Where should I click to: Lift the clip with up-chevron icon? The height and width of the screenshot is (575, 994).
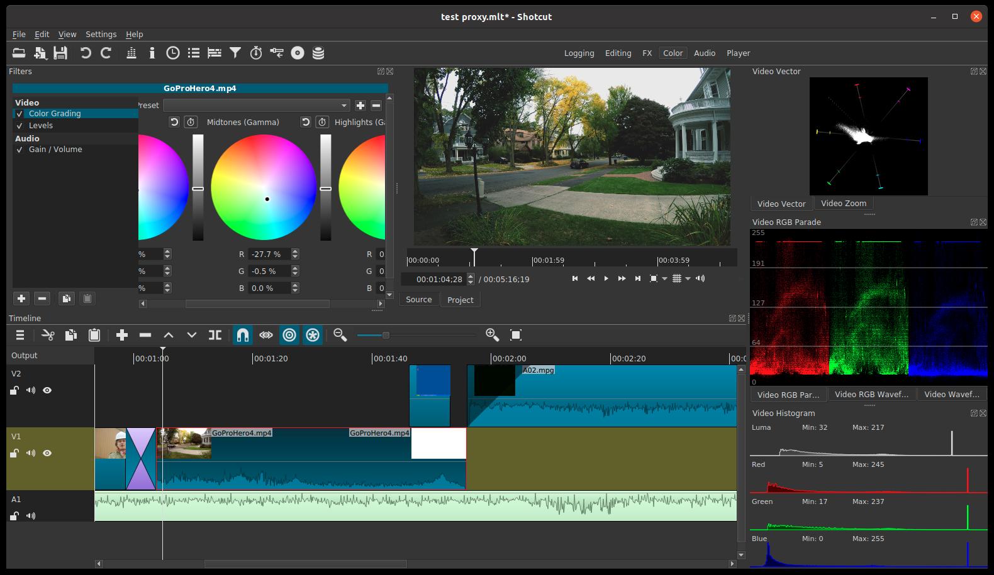point(169,335)
